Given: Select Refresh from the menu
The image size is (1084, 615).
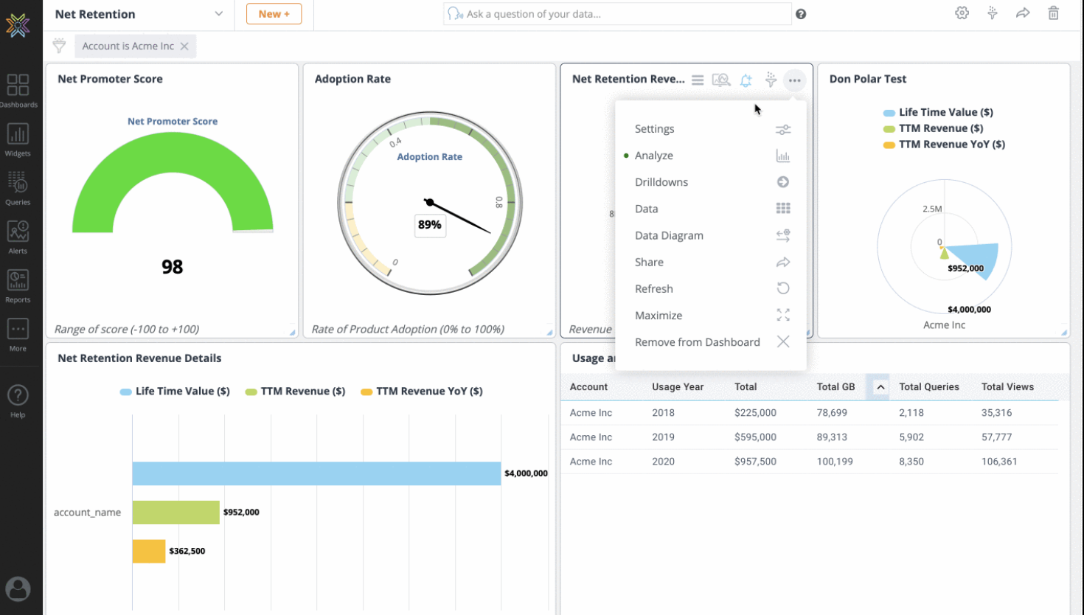Looking at the screenshot, I should tap(711, 288).
